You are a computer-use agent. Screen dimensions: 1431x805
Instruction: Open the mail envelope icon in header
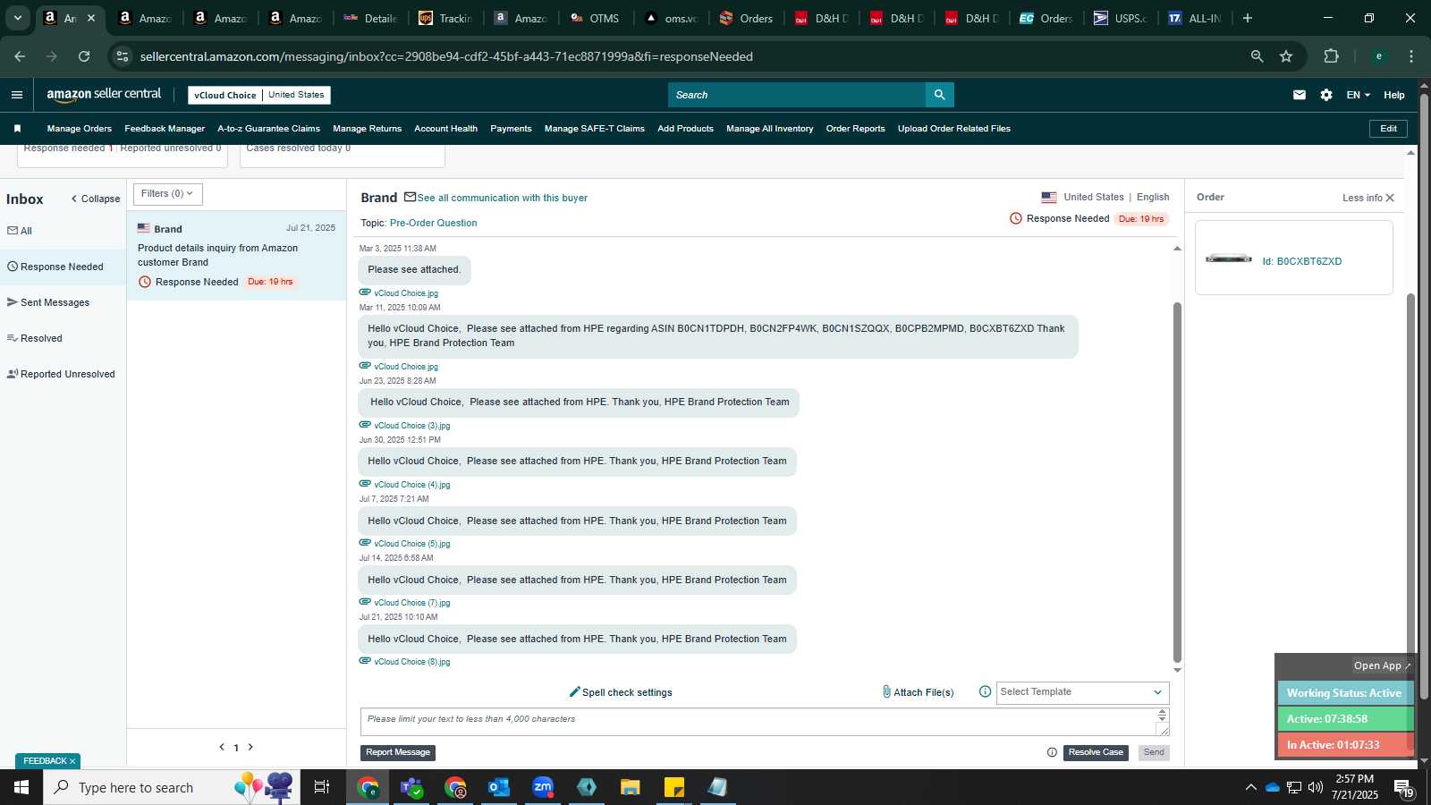(x=1300, y=95)
